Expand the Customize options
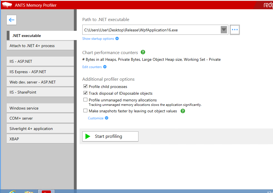The image size is (273, 193). point(98,118)
